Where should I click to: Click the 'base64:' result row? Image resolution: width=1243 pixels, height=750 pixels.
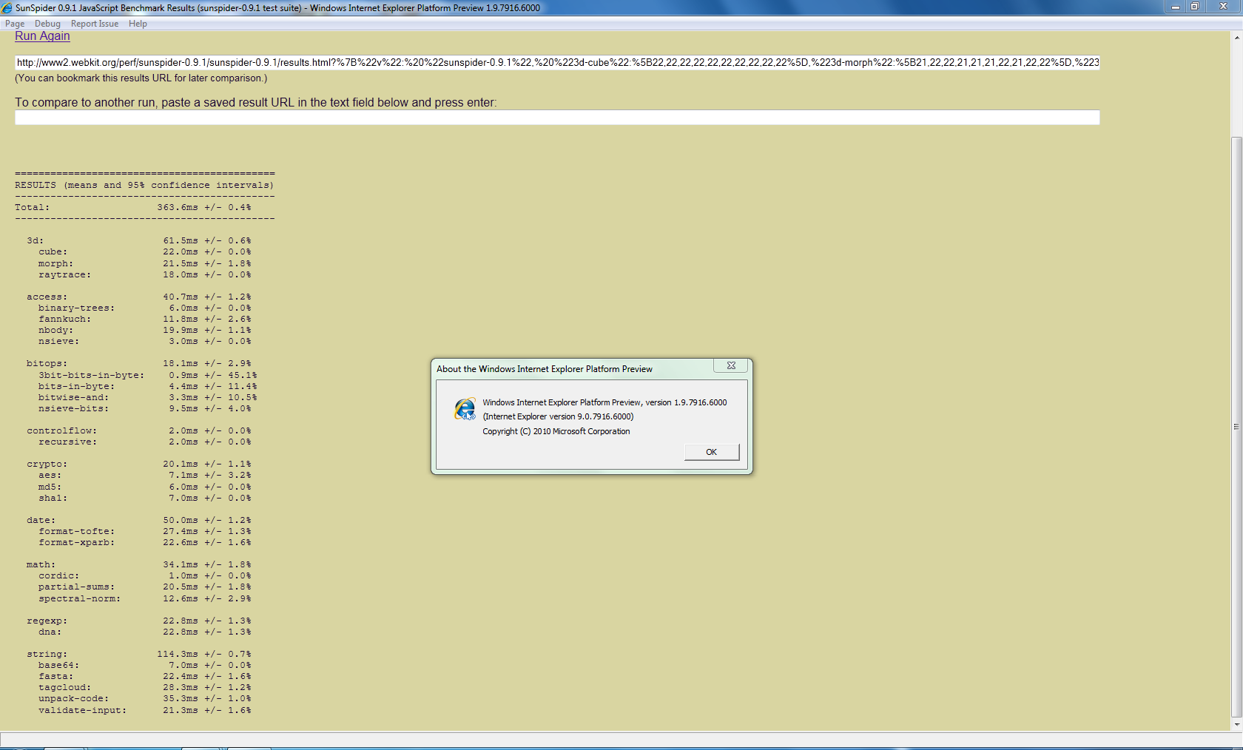[145, 666]
